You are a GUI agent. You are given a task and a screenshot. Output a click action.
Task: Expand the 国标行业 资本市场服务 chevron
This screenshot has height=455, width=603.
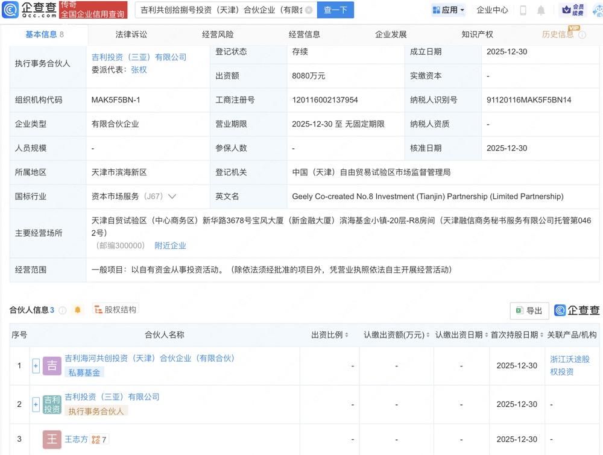172,196
